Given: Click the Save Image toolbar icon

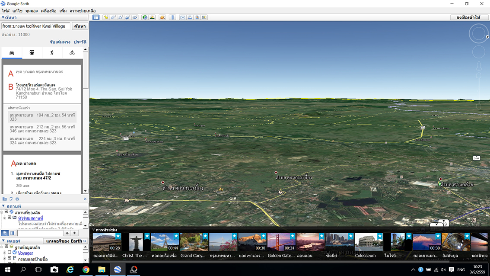Looking at the screenshot, I should click(x=197, y=18).
